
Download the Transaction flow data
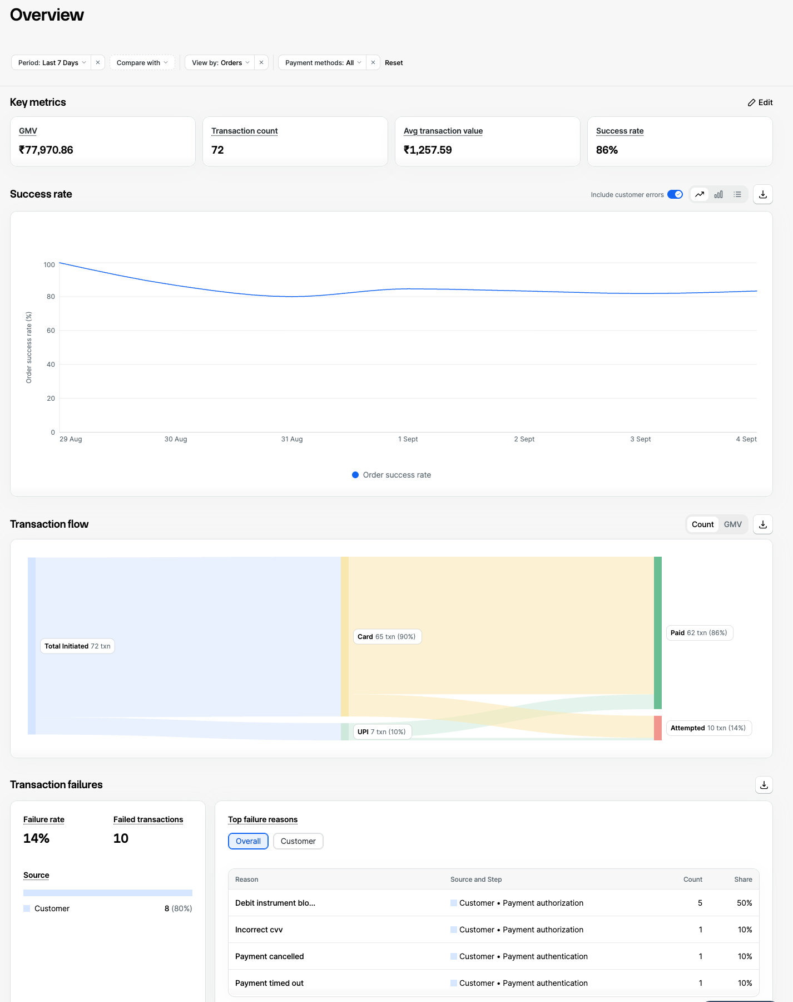click(763, 524)
